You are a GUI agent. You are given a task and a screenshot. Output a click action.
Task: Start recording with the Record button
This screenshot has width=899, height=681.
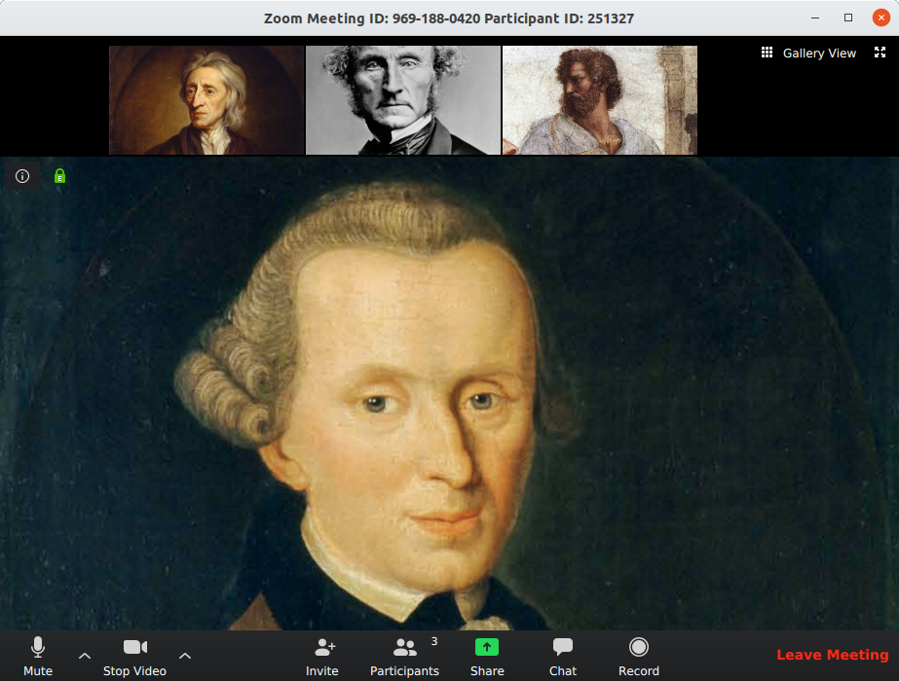click(x=639, y=657)
